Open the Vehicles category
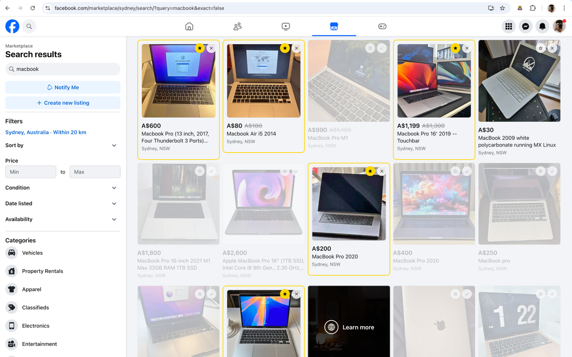Viewport: 572px width, 357px height. click(63, 253)
